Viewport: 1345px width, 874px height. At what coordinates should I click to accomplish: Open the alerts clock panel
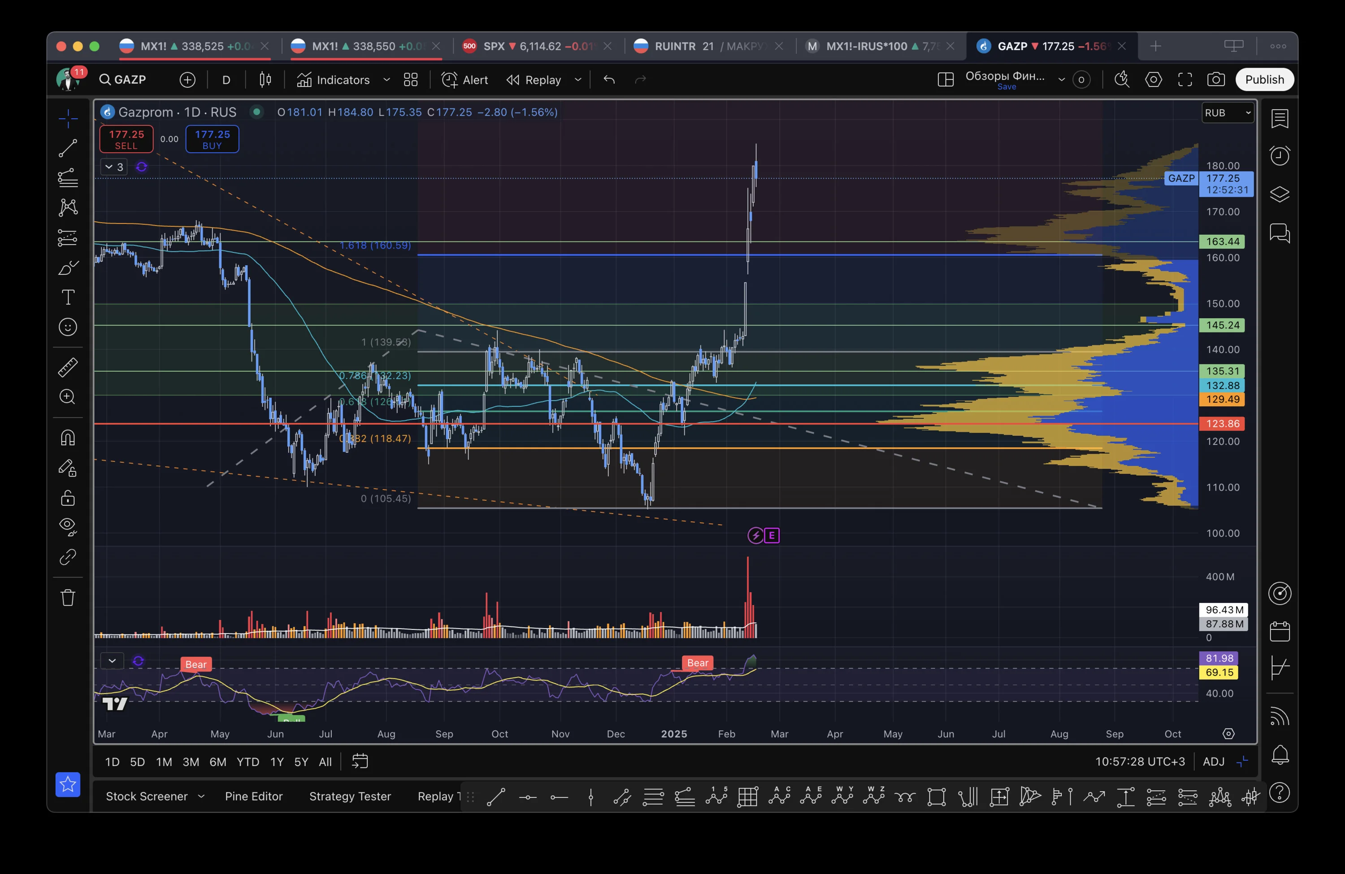coord(1280,156)
